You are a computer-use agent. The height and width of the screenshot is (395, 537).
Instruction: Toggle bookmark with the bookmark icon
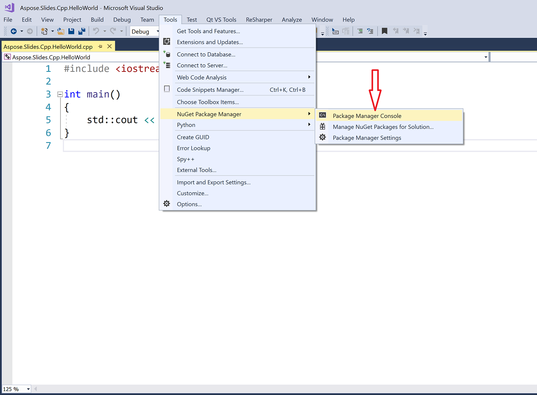pos(385,31)
